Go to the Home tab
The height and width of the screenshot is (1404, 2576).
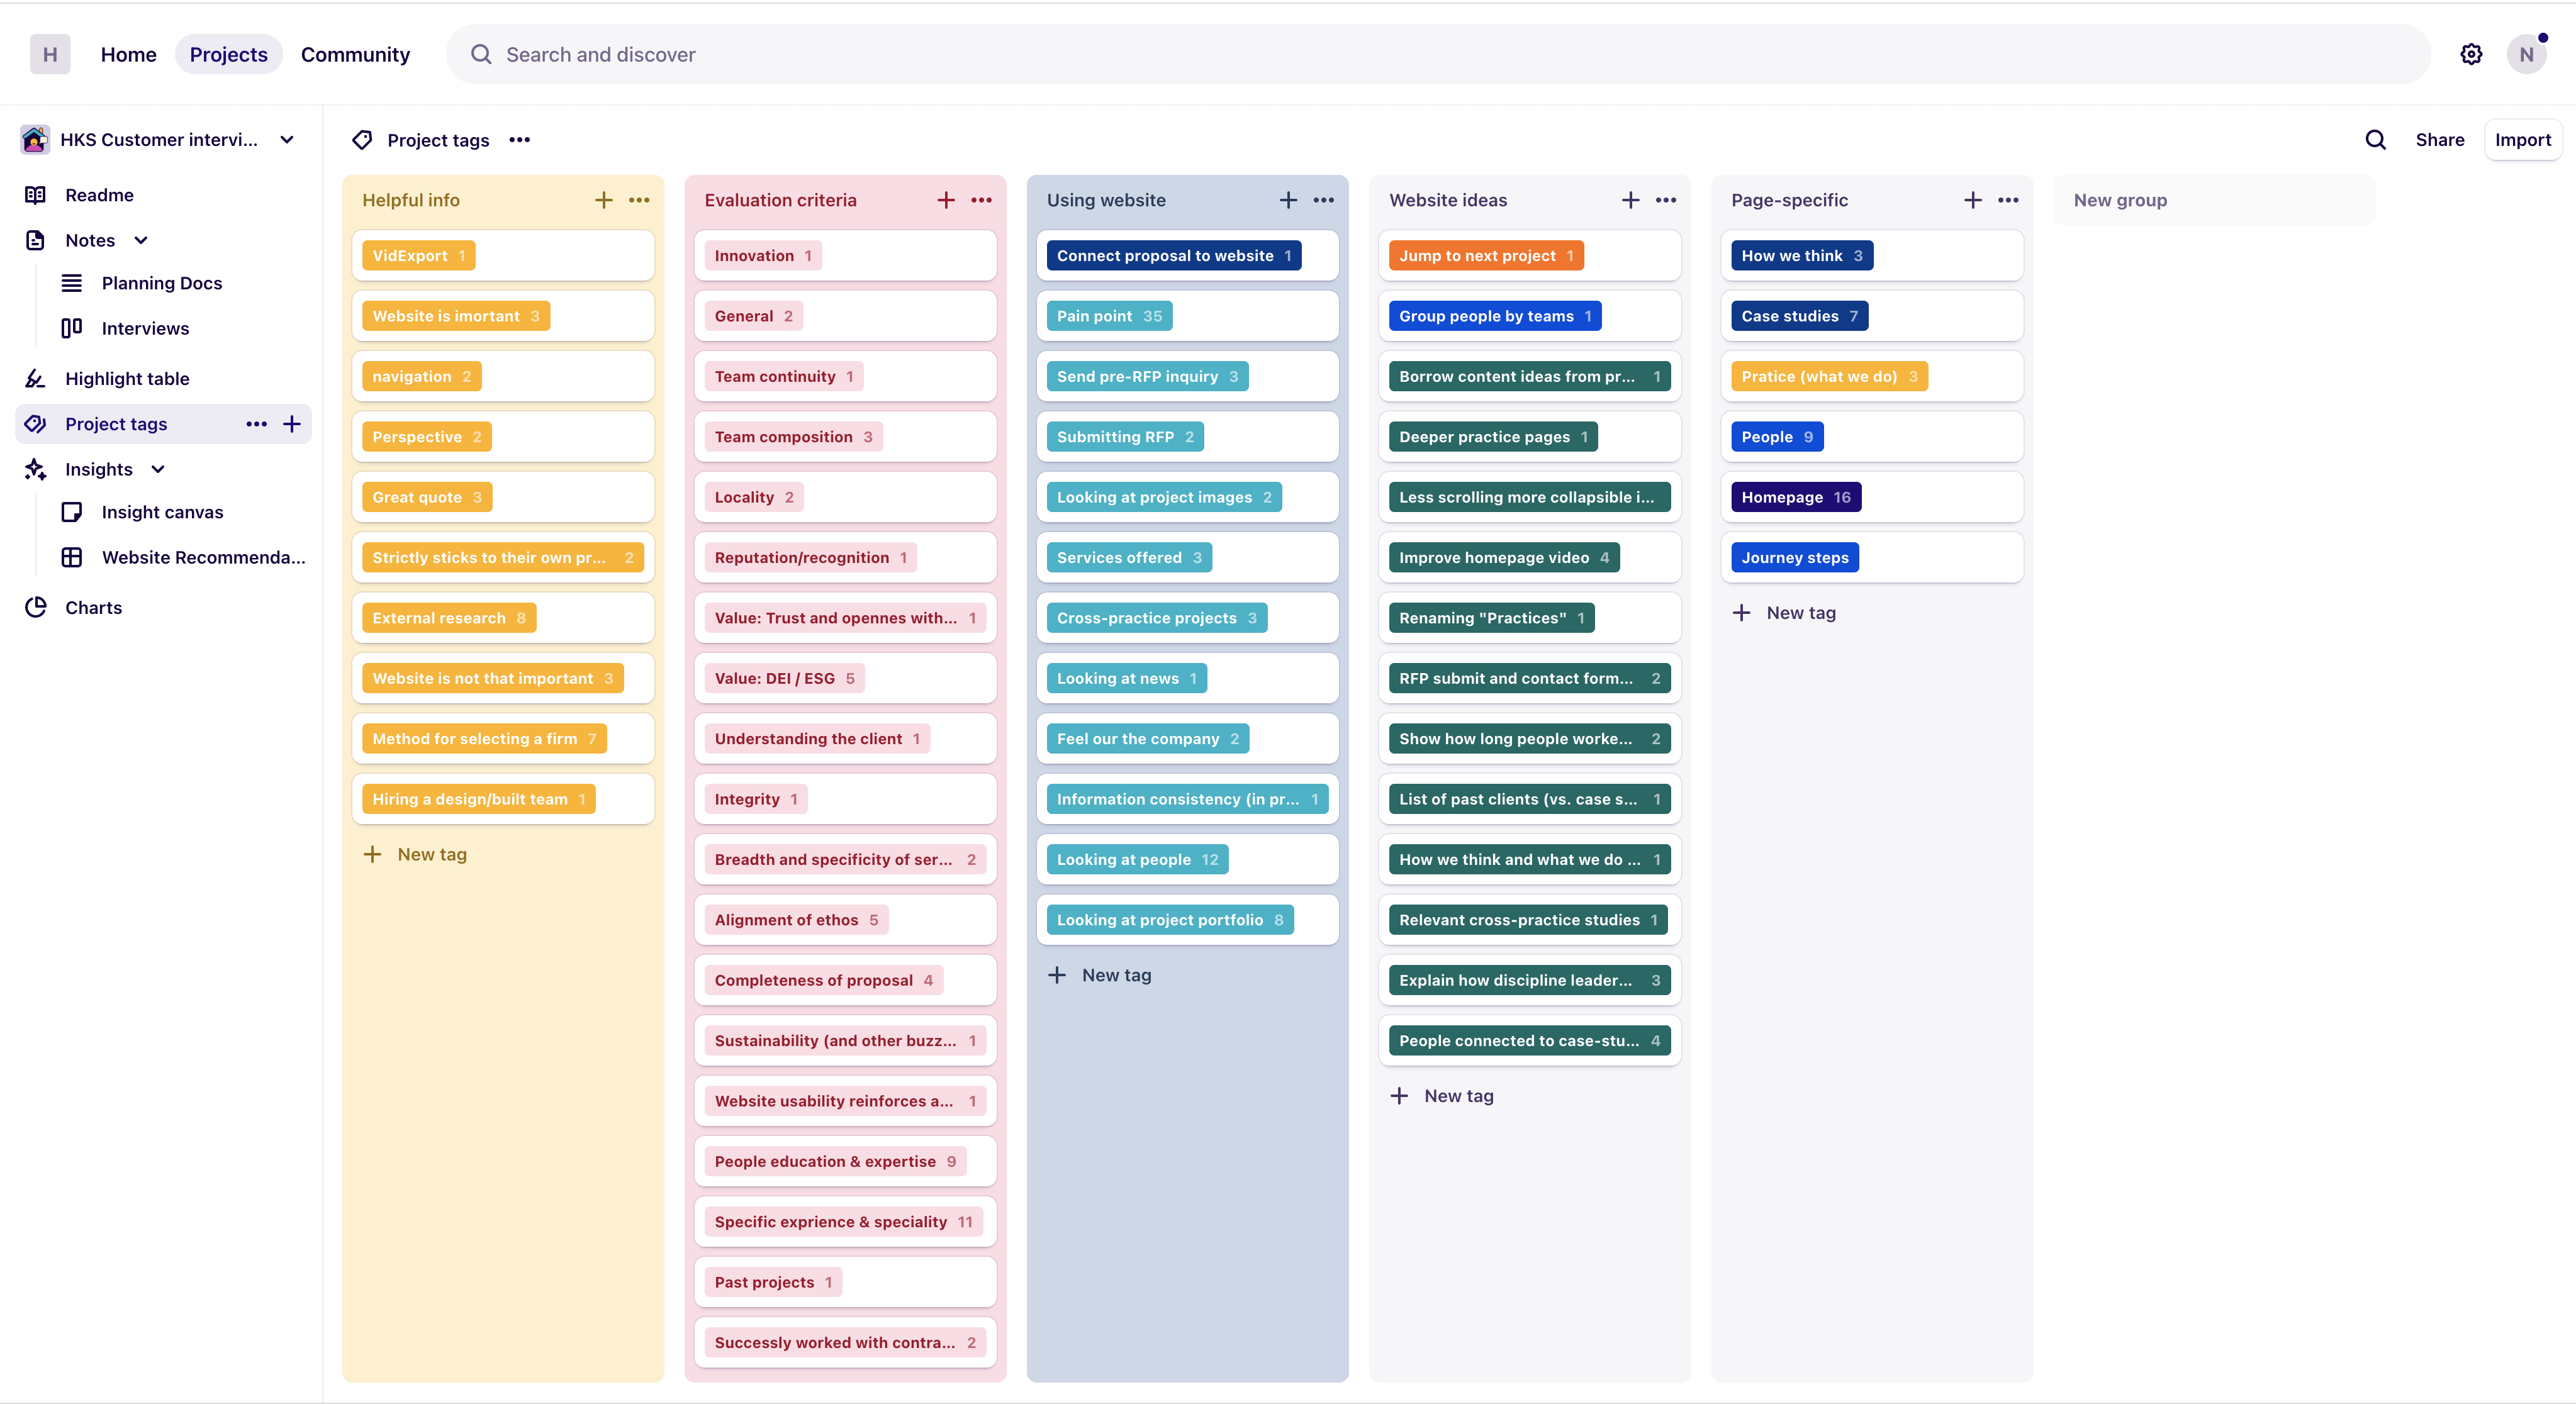point(128,55)
